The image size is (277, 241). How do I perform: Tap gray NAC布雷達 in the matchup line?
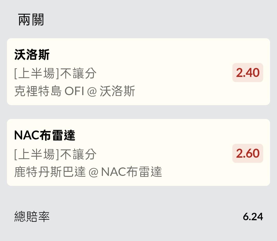pyautogui.click(x=132, y=172)
